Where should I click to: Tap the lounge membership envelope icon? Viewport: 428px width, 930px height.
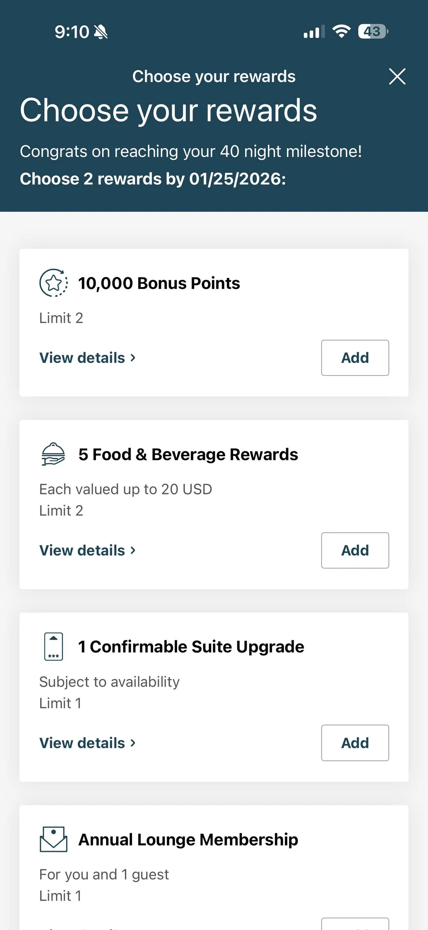53,839
